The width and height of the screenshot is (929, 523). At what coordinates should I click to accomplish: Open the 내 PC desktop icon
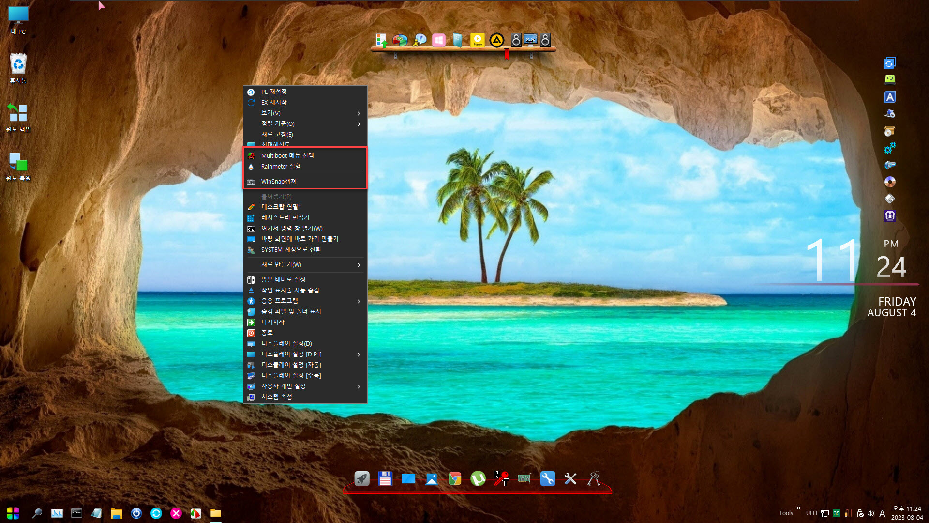coord(18,20)
